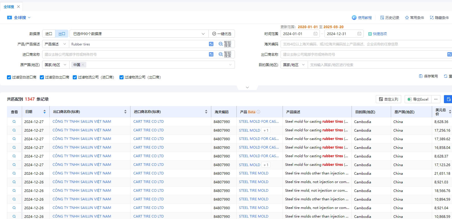Click price cell 17,389.62

[442, 139]
